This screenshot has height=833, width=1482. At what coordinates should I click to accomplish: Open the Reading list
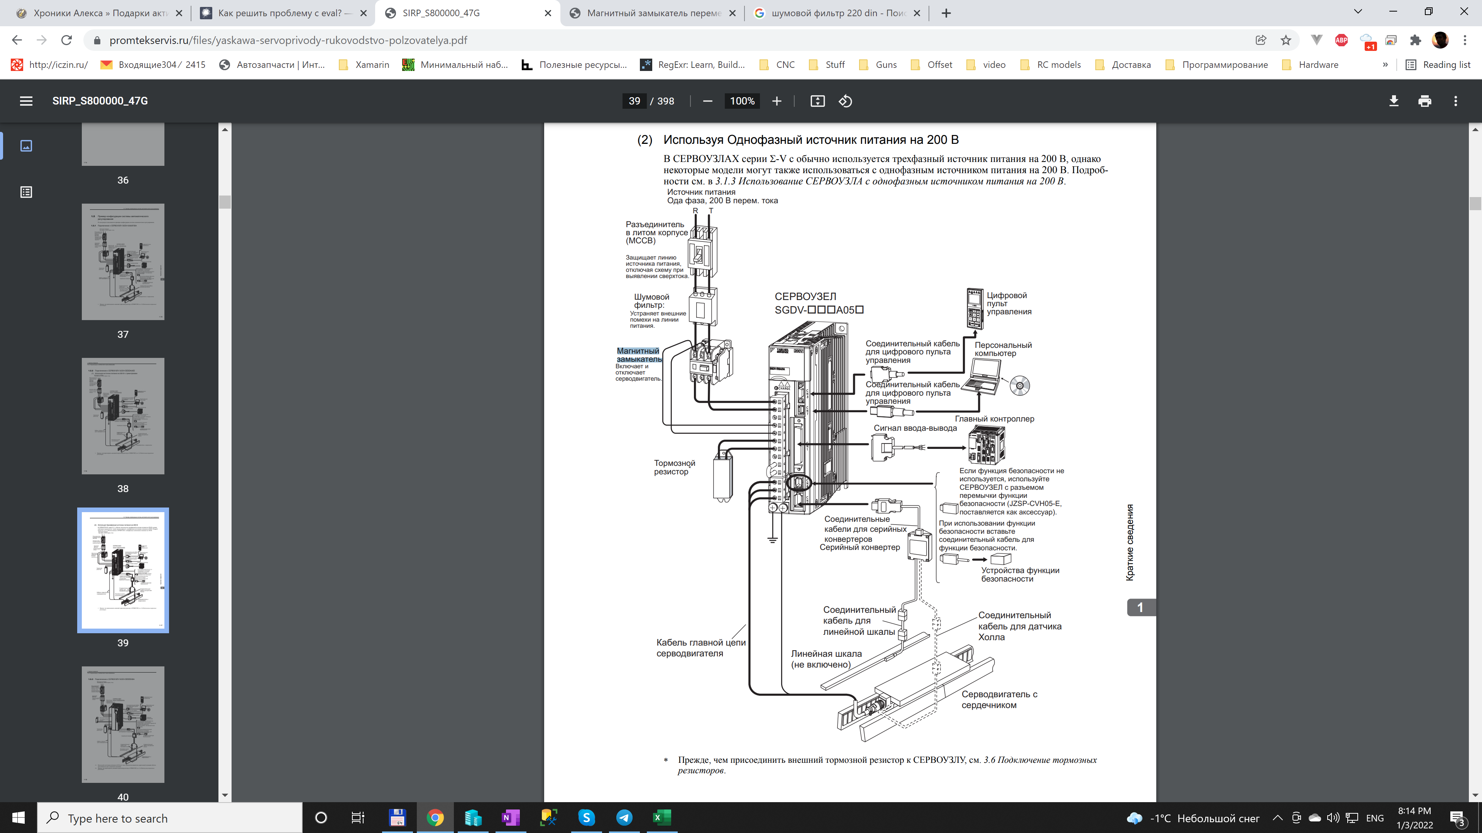pos(1438,65)
